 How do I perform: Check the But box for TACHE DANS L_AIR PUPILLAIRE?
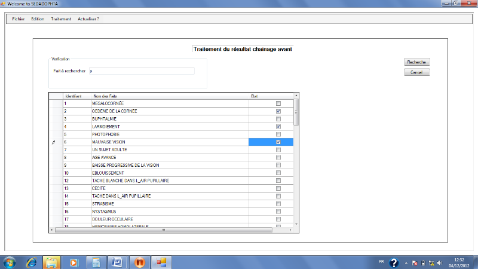[278, 196]
